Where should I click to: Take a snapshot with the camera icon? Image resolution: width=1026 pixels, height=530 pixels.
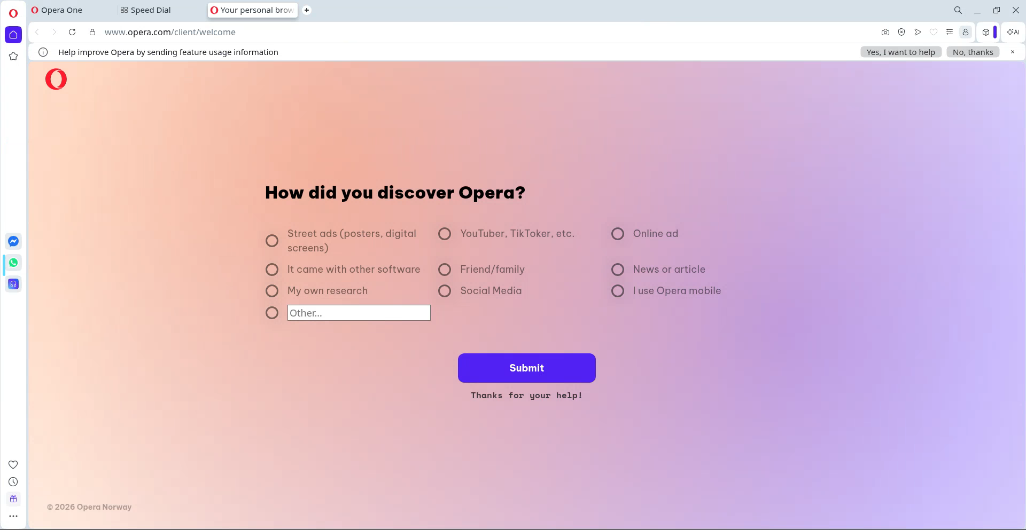(885, 32)
